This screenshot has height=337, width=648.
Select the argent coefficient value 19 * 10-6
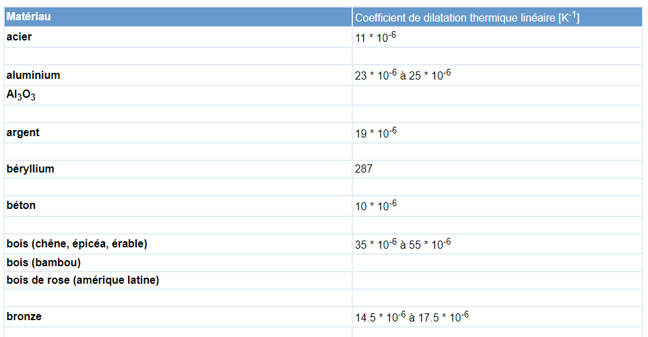click(375, 133)
